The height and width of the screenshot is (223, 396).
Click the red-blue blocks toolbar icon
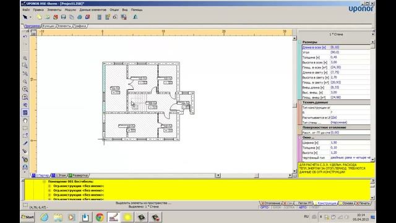(x=124, y=17)
